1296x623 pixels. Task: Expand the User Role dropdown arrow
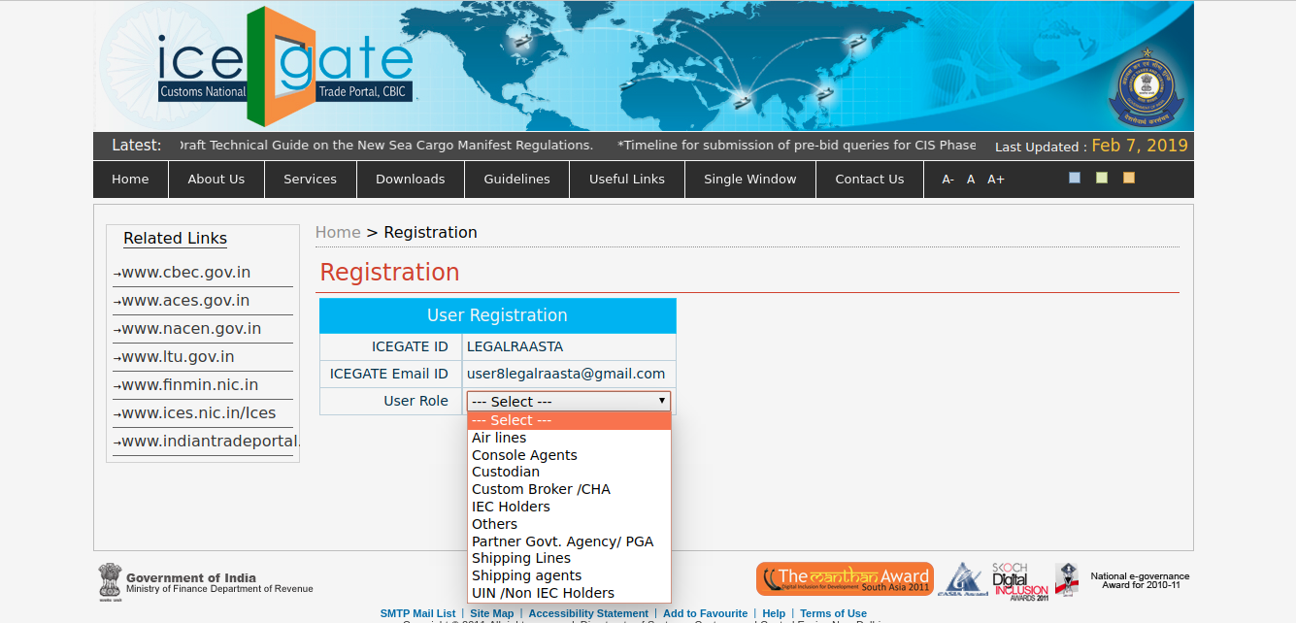(x=662, y=401)
